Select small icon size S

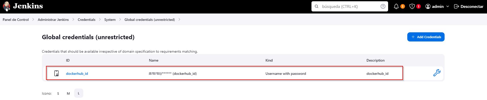coord(58,93)
